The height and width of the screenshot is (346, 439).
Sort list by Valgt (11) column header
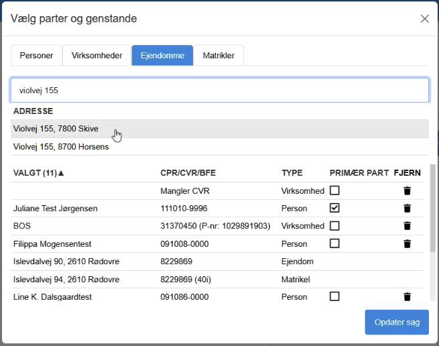click(x=39, y=173)
